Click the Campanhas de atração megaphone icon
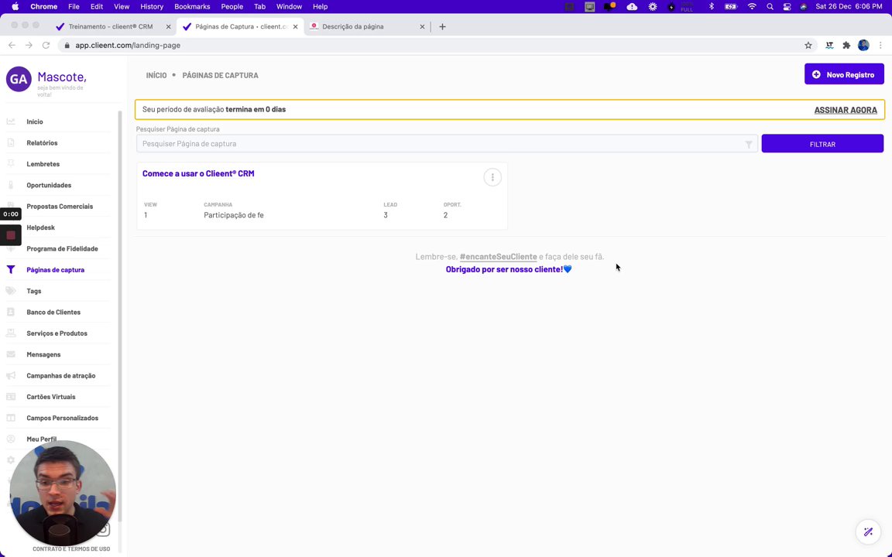The height and width of the screenshot is (557, 892). pyautogui.click(x=11, y=376)
